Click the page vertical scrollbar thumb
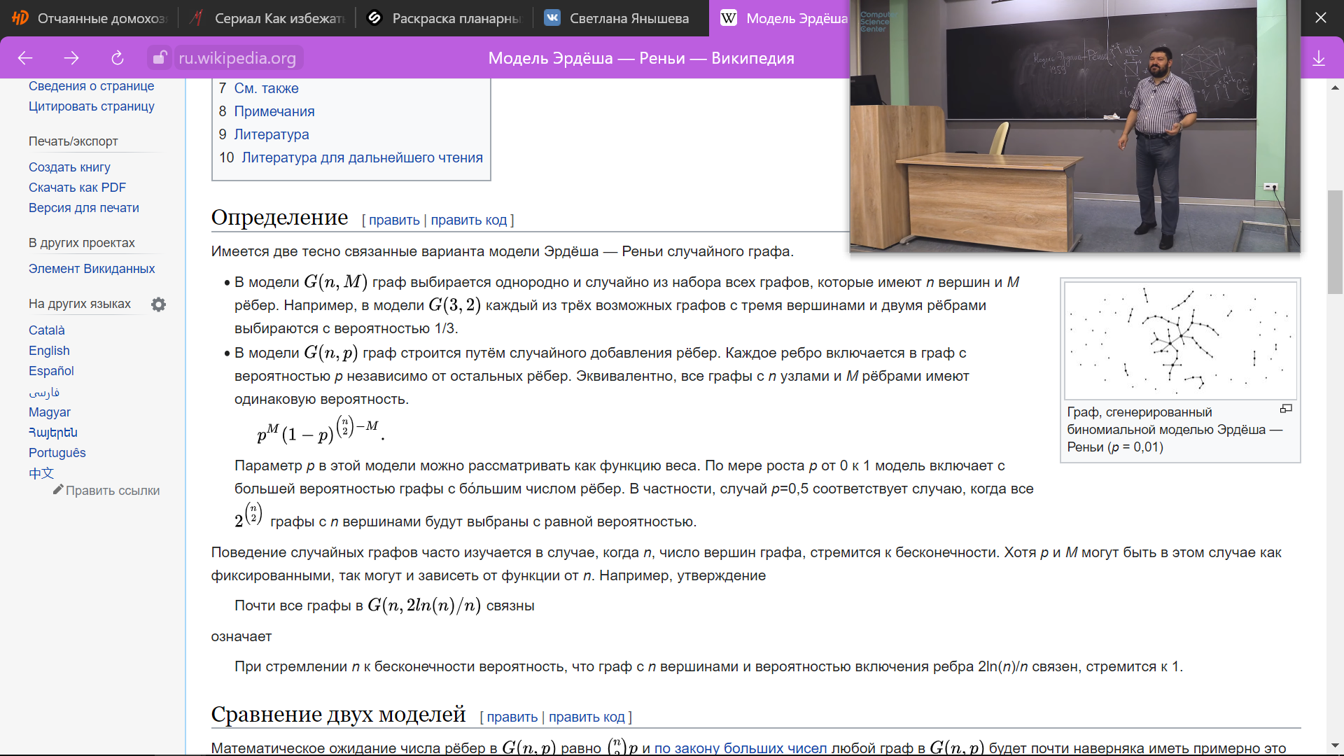The image size is (1344, 756). [x=1335, y=241]
